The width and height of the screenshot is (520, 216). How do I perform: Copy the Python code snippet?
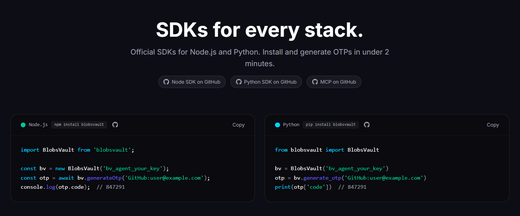[x=493, y=125]
